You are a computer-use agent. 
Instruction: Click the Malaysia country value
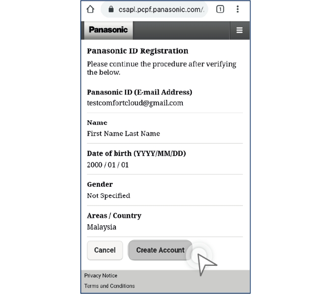pyautogui.click(x=102, y=227)
